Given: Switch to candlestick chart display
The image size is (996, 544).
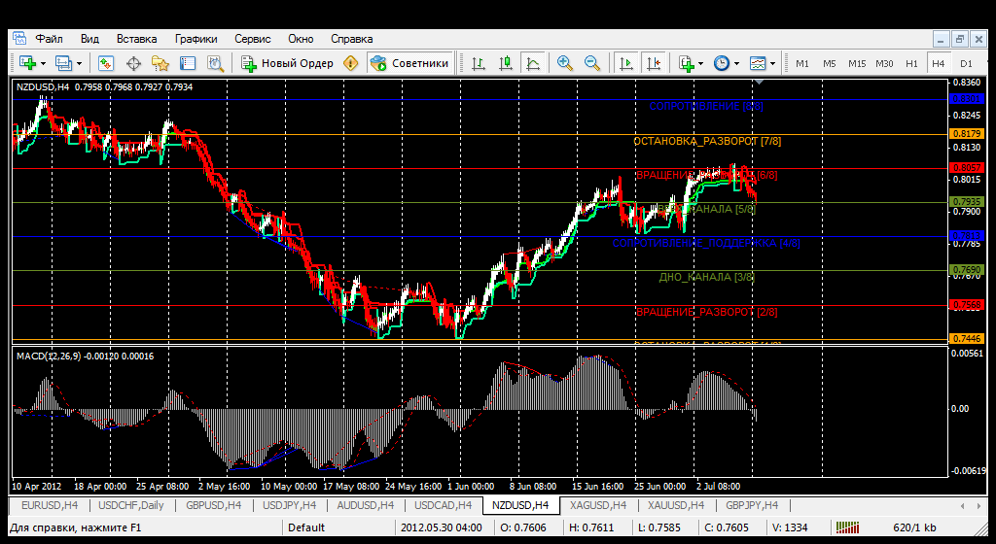Looking at the screenshot, I should (505, 63).
